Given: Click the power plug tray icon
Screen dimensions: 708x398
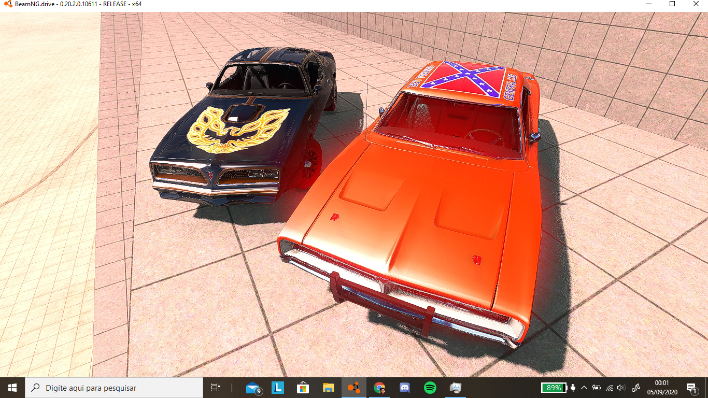Looking at the screenshot, I should click(573, 387).
